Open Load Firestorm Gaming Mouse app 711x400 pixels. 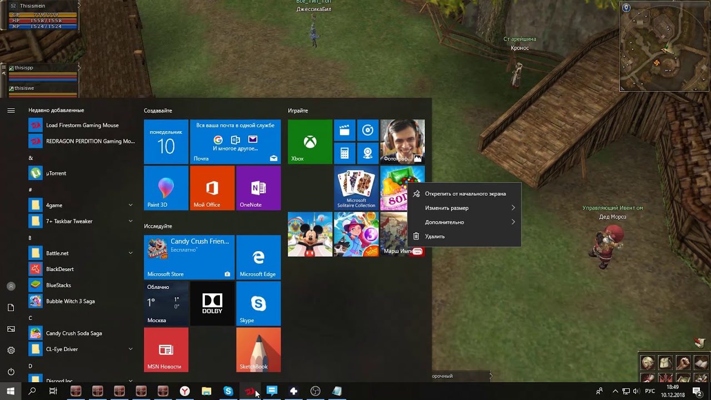click(82, 125)
